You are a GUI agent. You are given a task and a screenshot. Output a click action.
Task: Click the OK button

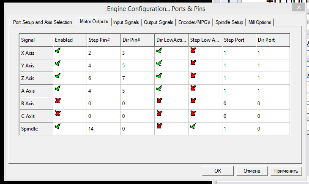(218, 171)
